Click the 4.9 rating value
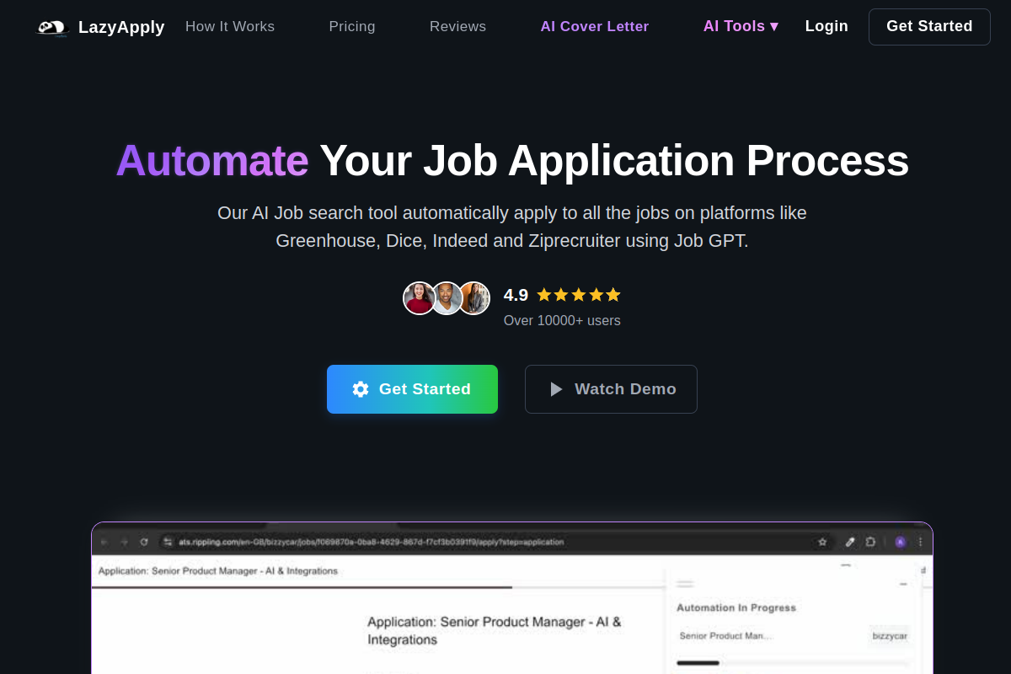The image size is (1011, 674). point(516,295)
